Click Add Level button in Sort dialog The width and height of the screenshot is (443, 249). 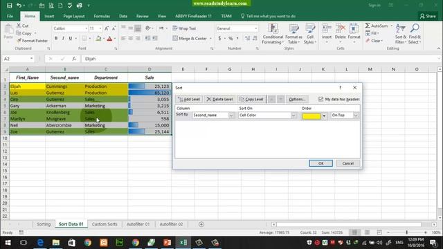[x=189, y=99]
